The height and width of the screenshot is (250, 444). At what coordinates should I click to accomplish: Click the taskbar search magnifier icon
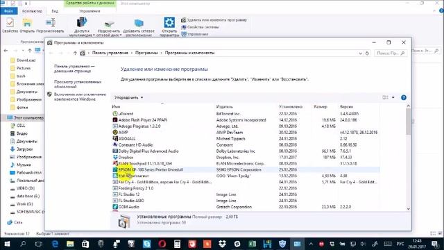click(23, 244)
